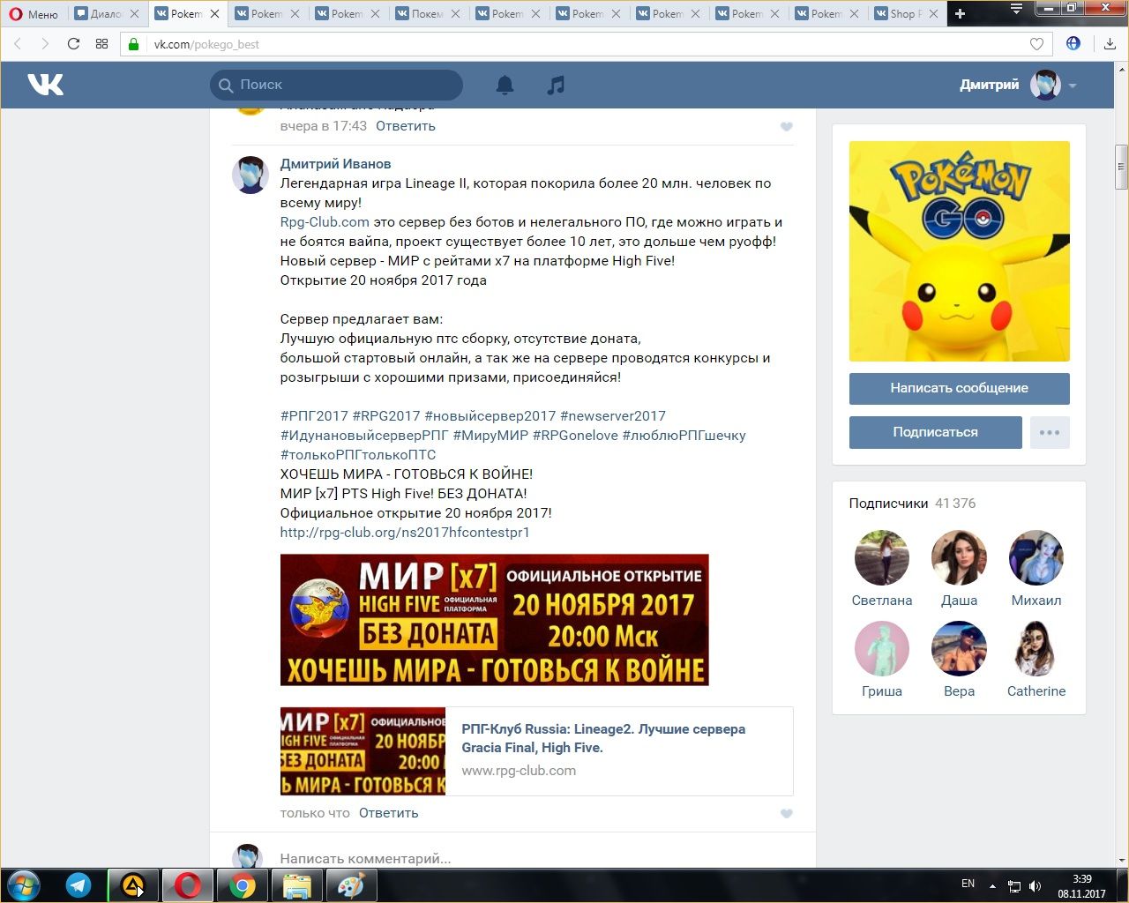
Task: Click the VPN globe icon in the address bar
Action: tap(1073, 43)
